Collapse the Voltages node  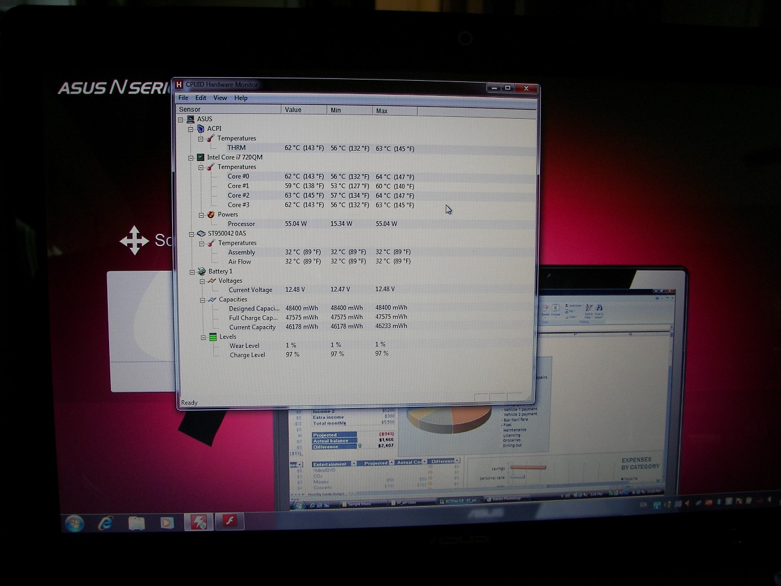(202, 282)
